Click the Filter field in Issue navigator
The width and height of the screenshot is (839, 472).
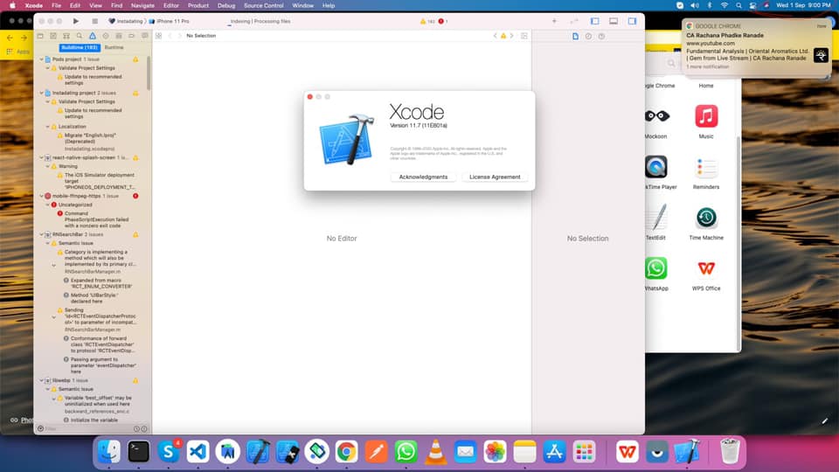coord(87,428)
